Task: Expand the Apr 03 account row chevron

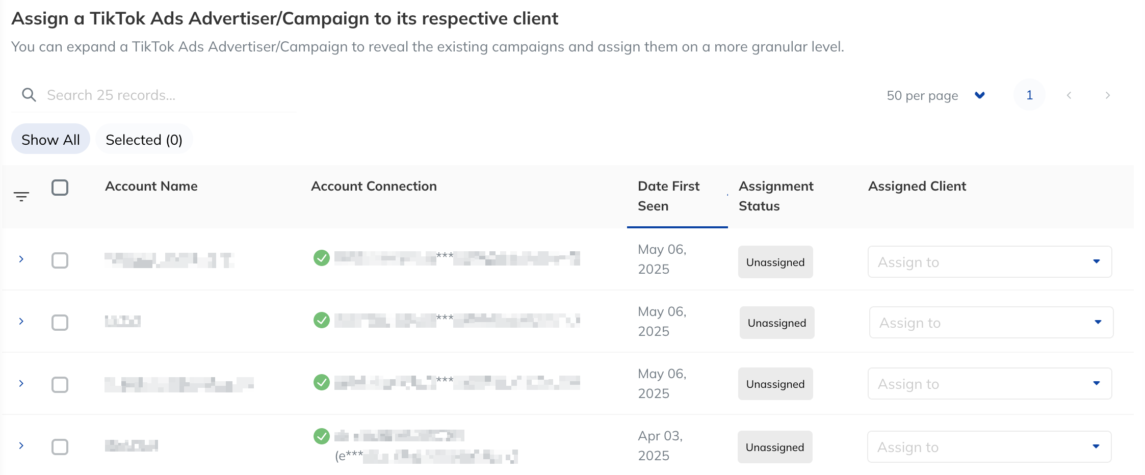Action: pos(21,445)
